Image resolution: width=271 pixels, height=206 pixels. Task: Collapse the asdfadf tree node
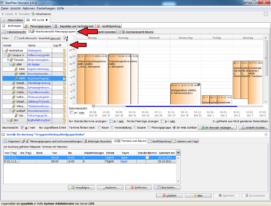point(11,111)
